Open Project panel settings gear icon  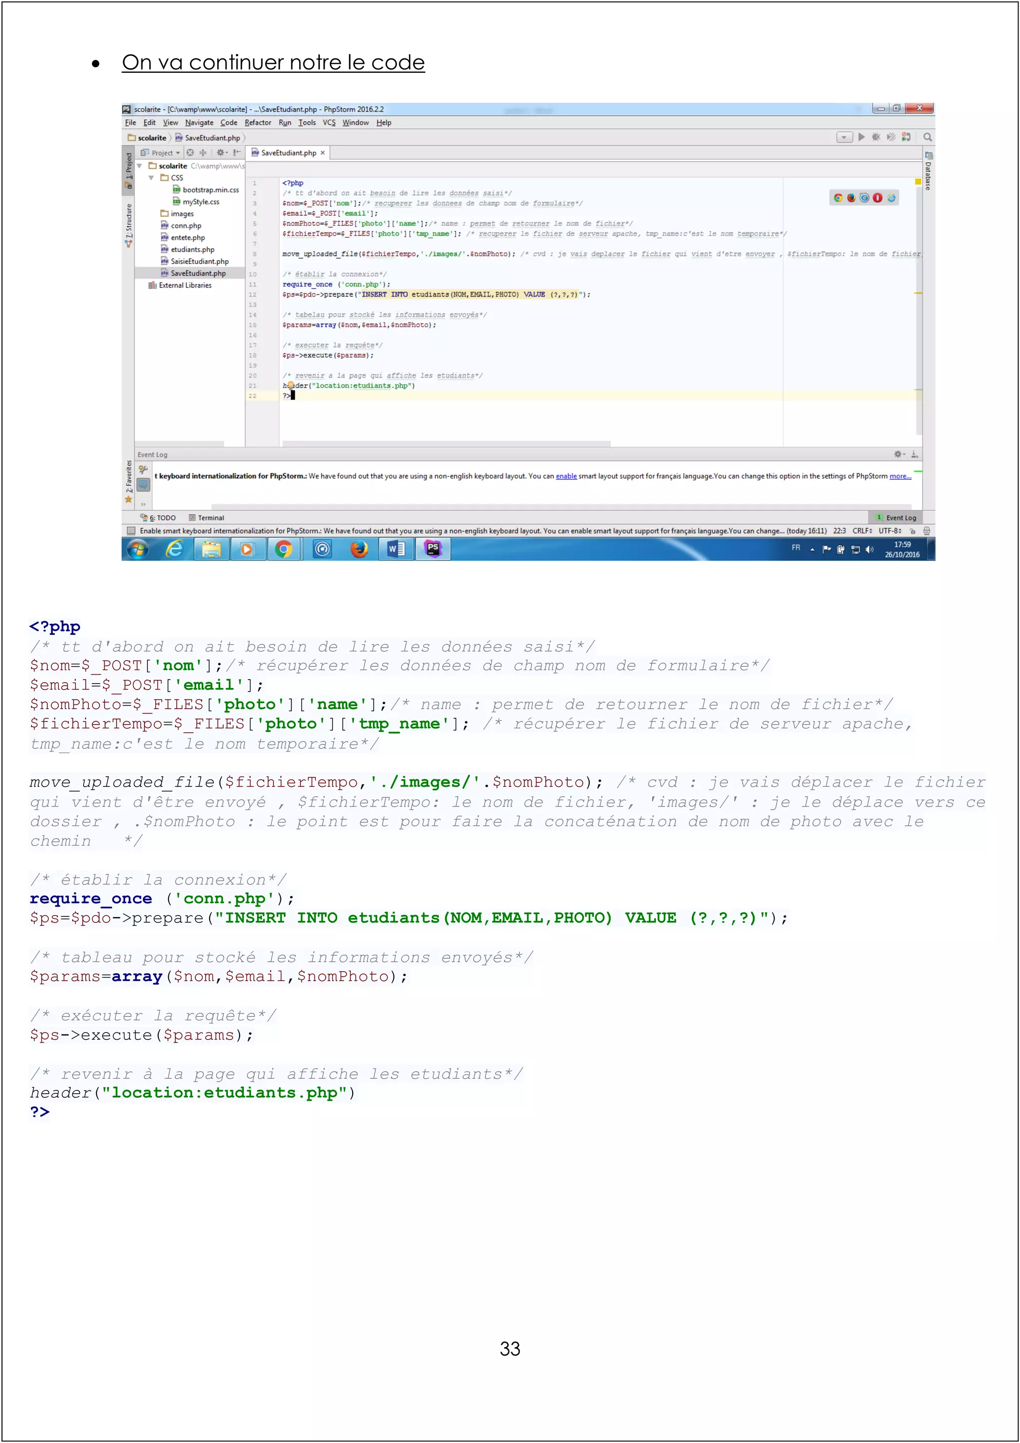(222, 153)
